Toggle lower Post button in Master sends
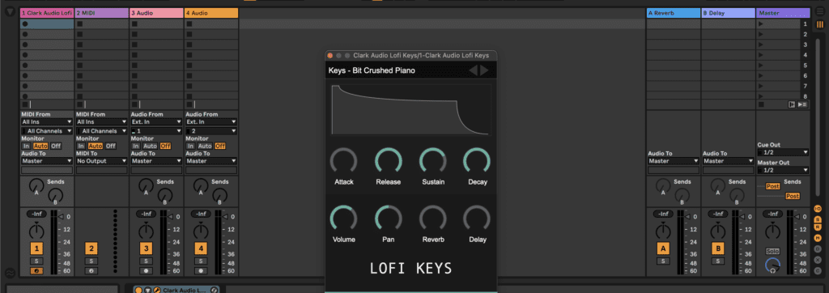This screenshot has width=829, height=293. [x=792, y=196]
